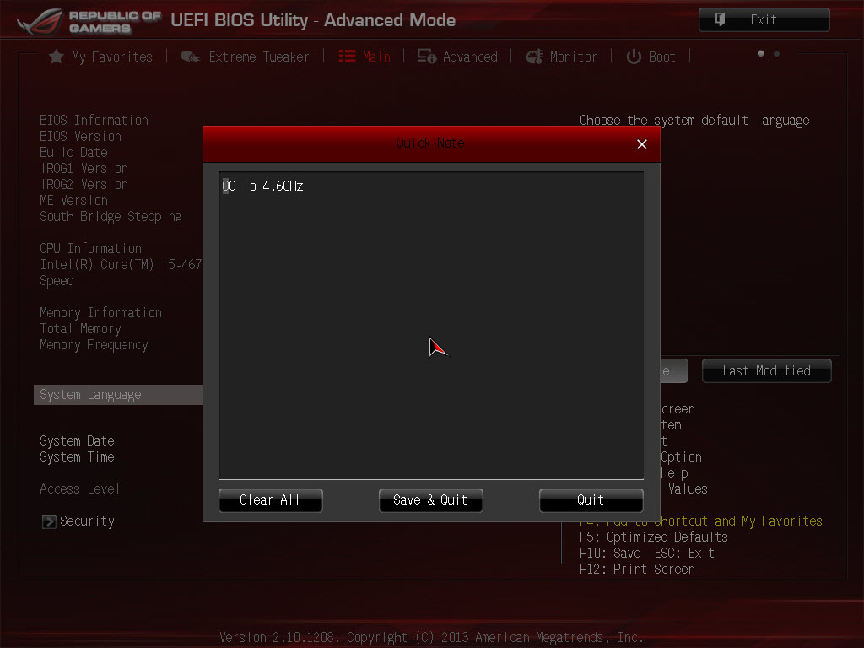Click the second page indicator dot
This screenshot has width=864, height=648.
[x=777, y=53]
